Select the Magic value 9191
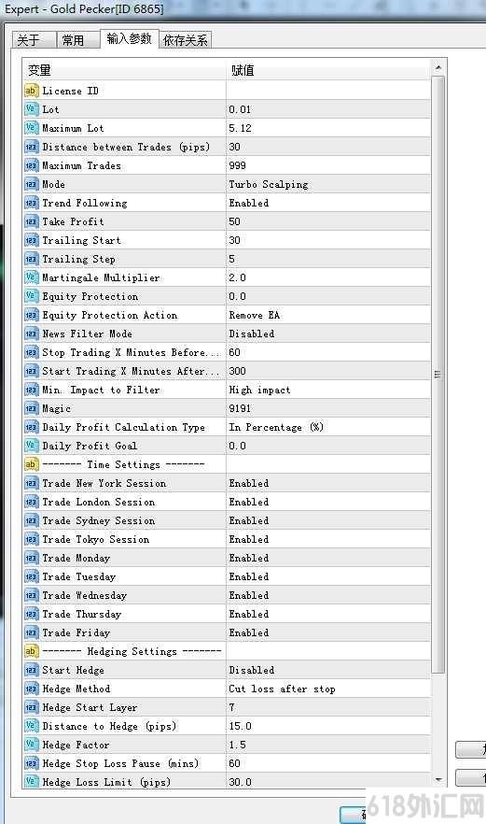 coord(240,408)
